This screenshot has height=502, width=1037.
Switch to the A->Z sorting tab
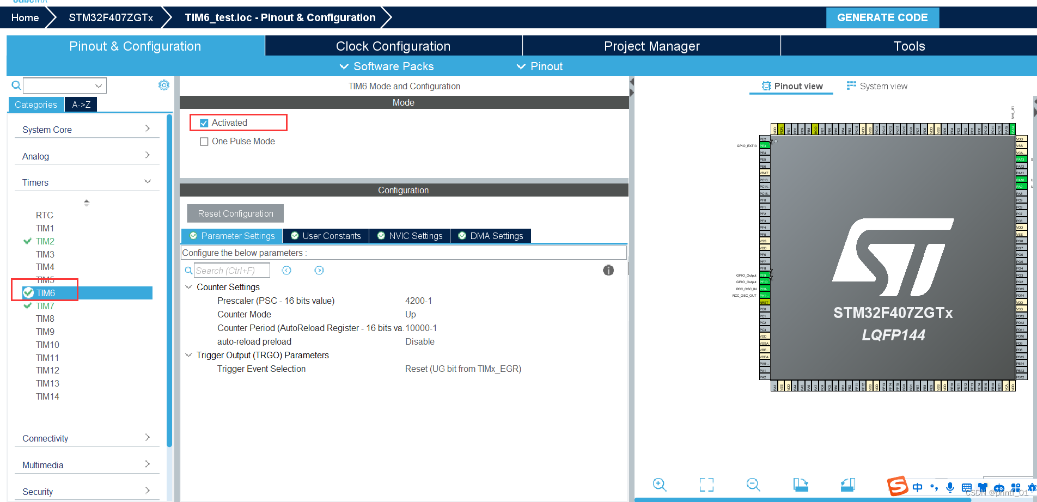click(81, 105)
